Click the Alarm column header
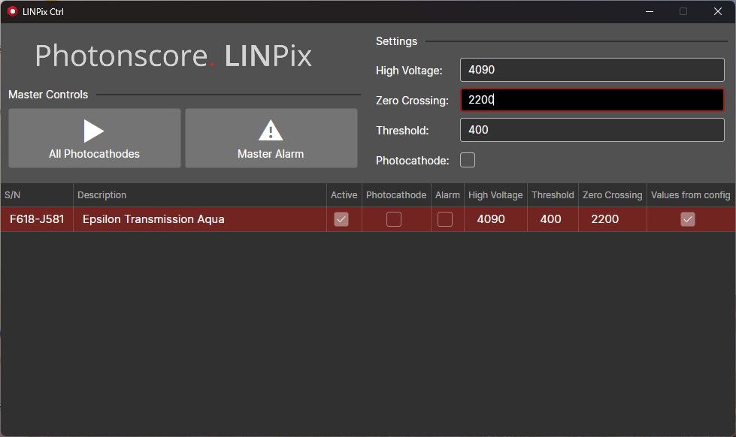The image size is (736, 437). 447,195
